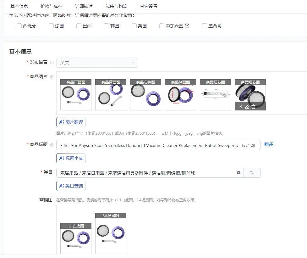Open the 包装与物流 tab
Image resolution: width=307 pixels, height=258 pixels.
click(x=116, y=7)
